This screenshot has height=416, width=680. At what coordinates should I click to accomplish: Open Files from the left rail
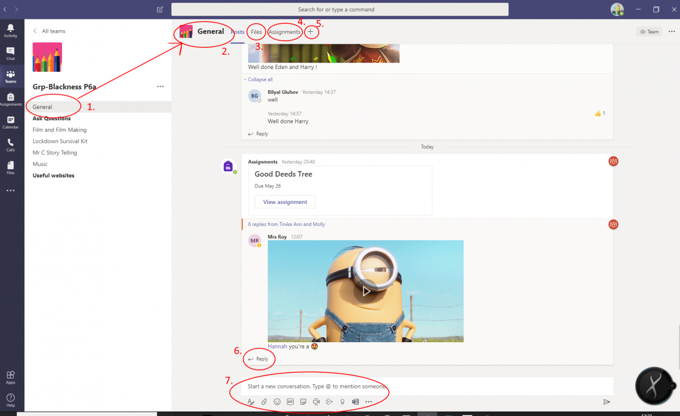pos(10,167)
